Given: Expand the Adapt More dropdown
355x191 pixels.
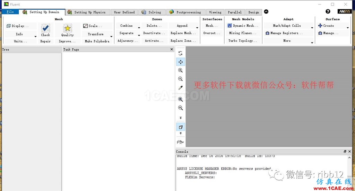Looking at the screenshot, I should point(312,43).
